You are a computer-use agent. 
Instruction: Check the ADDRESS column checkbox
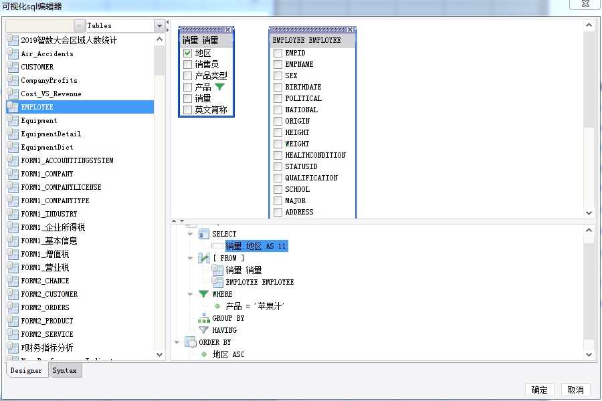(278, 212)
